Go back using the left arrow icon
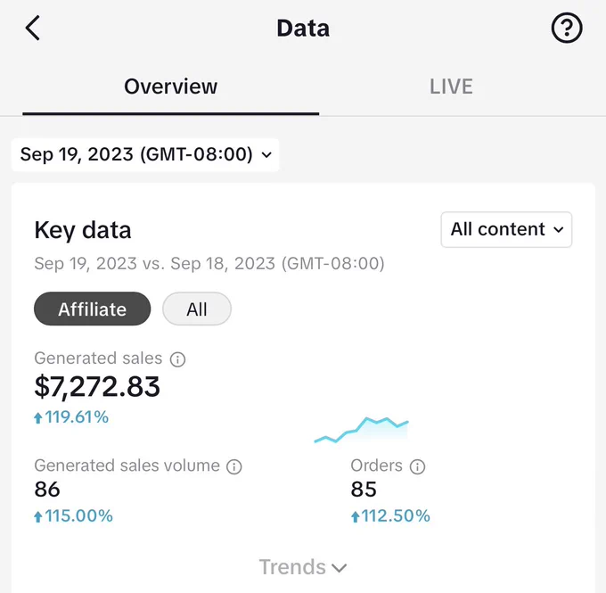 [x=32, y=28]
